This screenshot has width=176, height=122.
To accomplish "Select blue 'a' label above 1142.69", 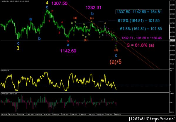I will click(68, 45).
